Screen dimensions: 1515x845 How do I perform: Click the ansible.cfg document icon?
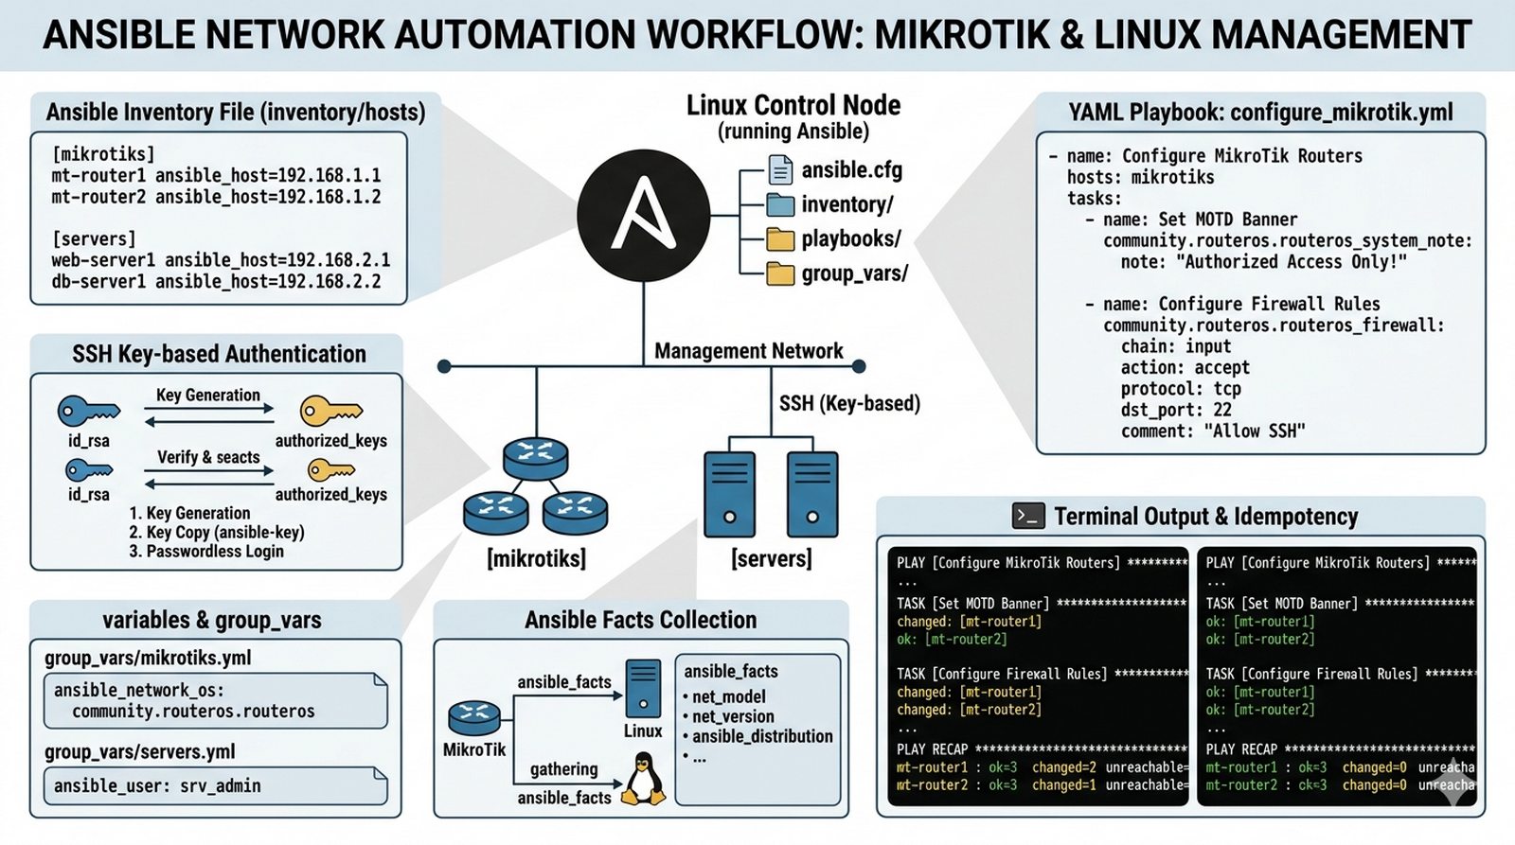[x=780, y=170]
